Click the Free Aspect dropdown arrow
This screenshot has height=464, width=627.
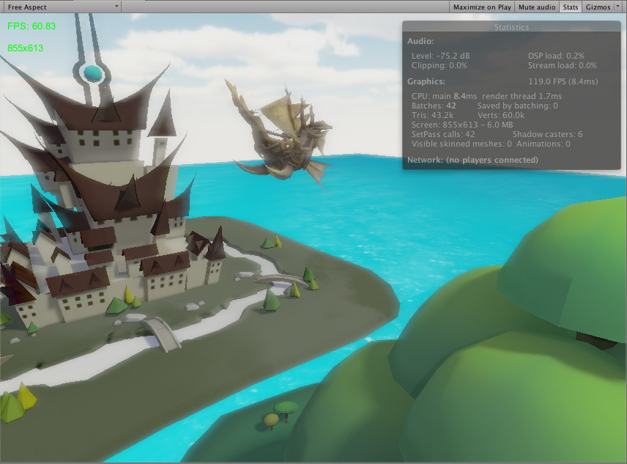coord(117,7)
